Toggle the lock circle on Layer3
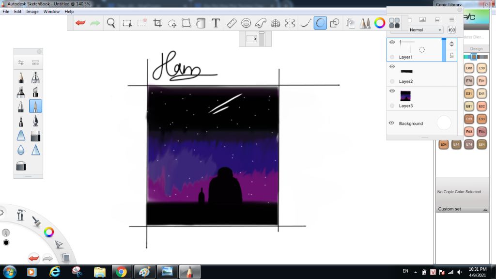Image resolution: width=496 pixels, height=279 pixels. pyautogui.click(x=392, y=106)
